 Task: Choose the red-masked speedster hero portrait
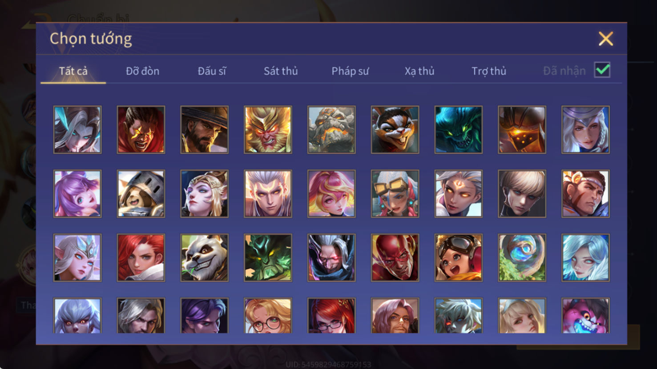(395, 258)
